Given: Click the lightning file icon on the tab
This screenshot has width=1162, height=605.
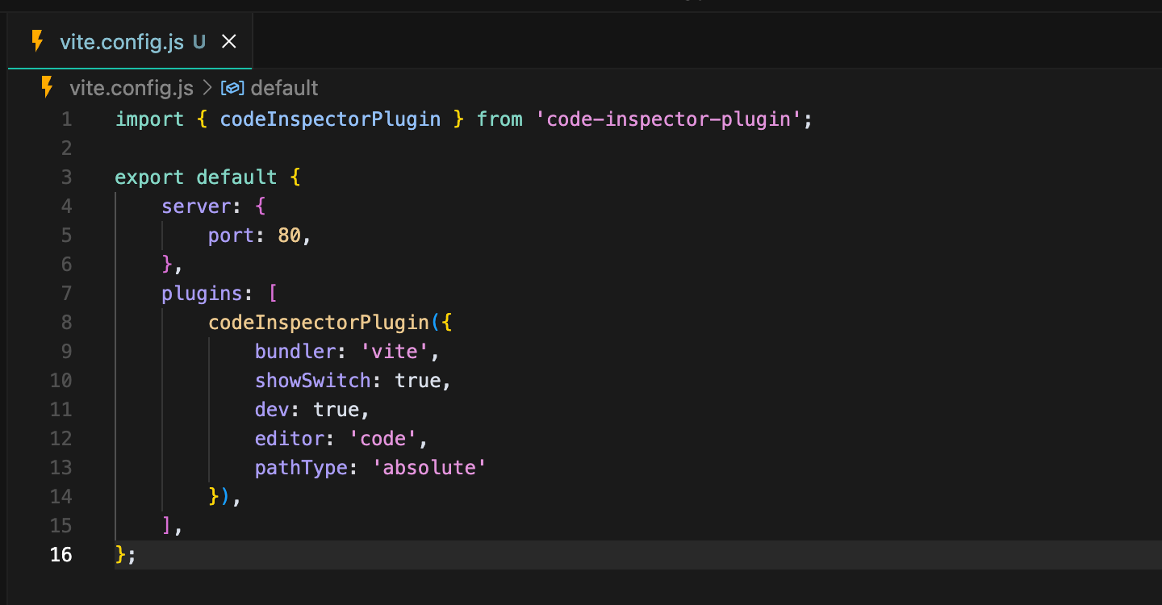Looking at the screenshot, I should (x=37, y=40).
